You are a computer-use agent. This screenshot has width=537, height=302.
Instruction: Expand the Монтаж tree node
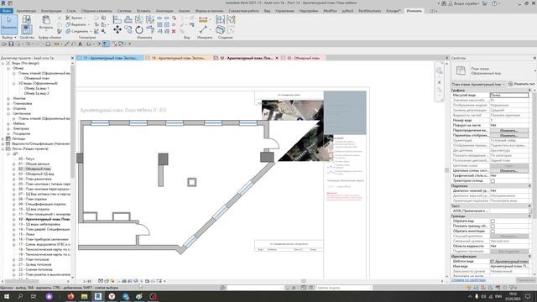coord(8,99)
